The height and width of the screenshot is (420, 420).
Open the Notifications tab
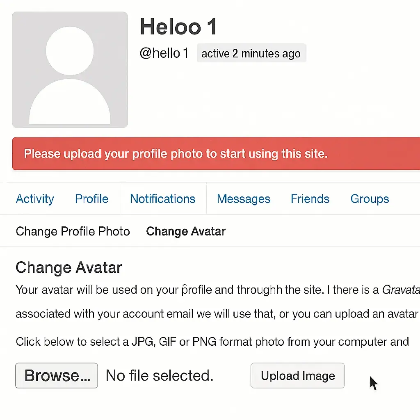point(163,199)
